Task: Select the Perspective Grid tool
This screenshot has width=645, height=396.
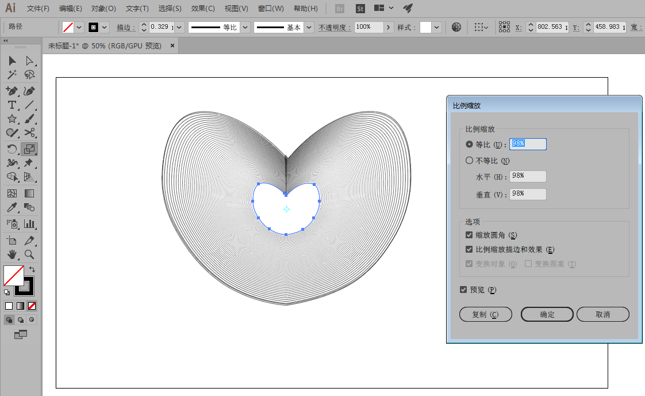Action: 29,177
